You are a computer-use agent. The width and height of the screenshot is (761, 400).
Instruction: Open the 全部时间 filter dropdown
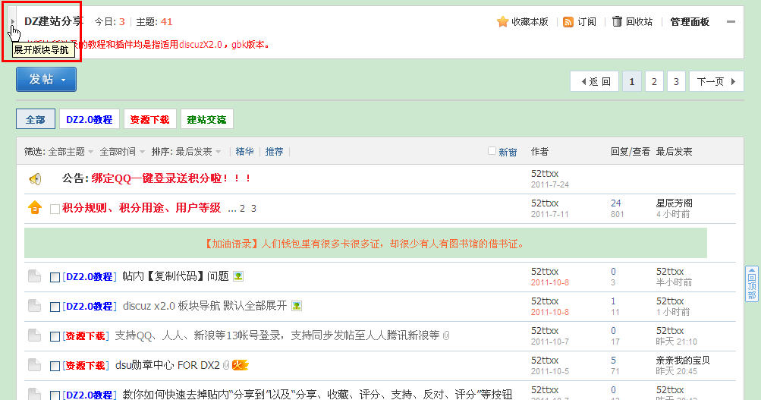122,152
